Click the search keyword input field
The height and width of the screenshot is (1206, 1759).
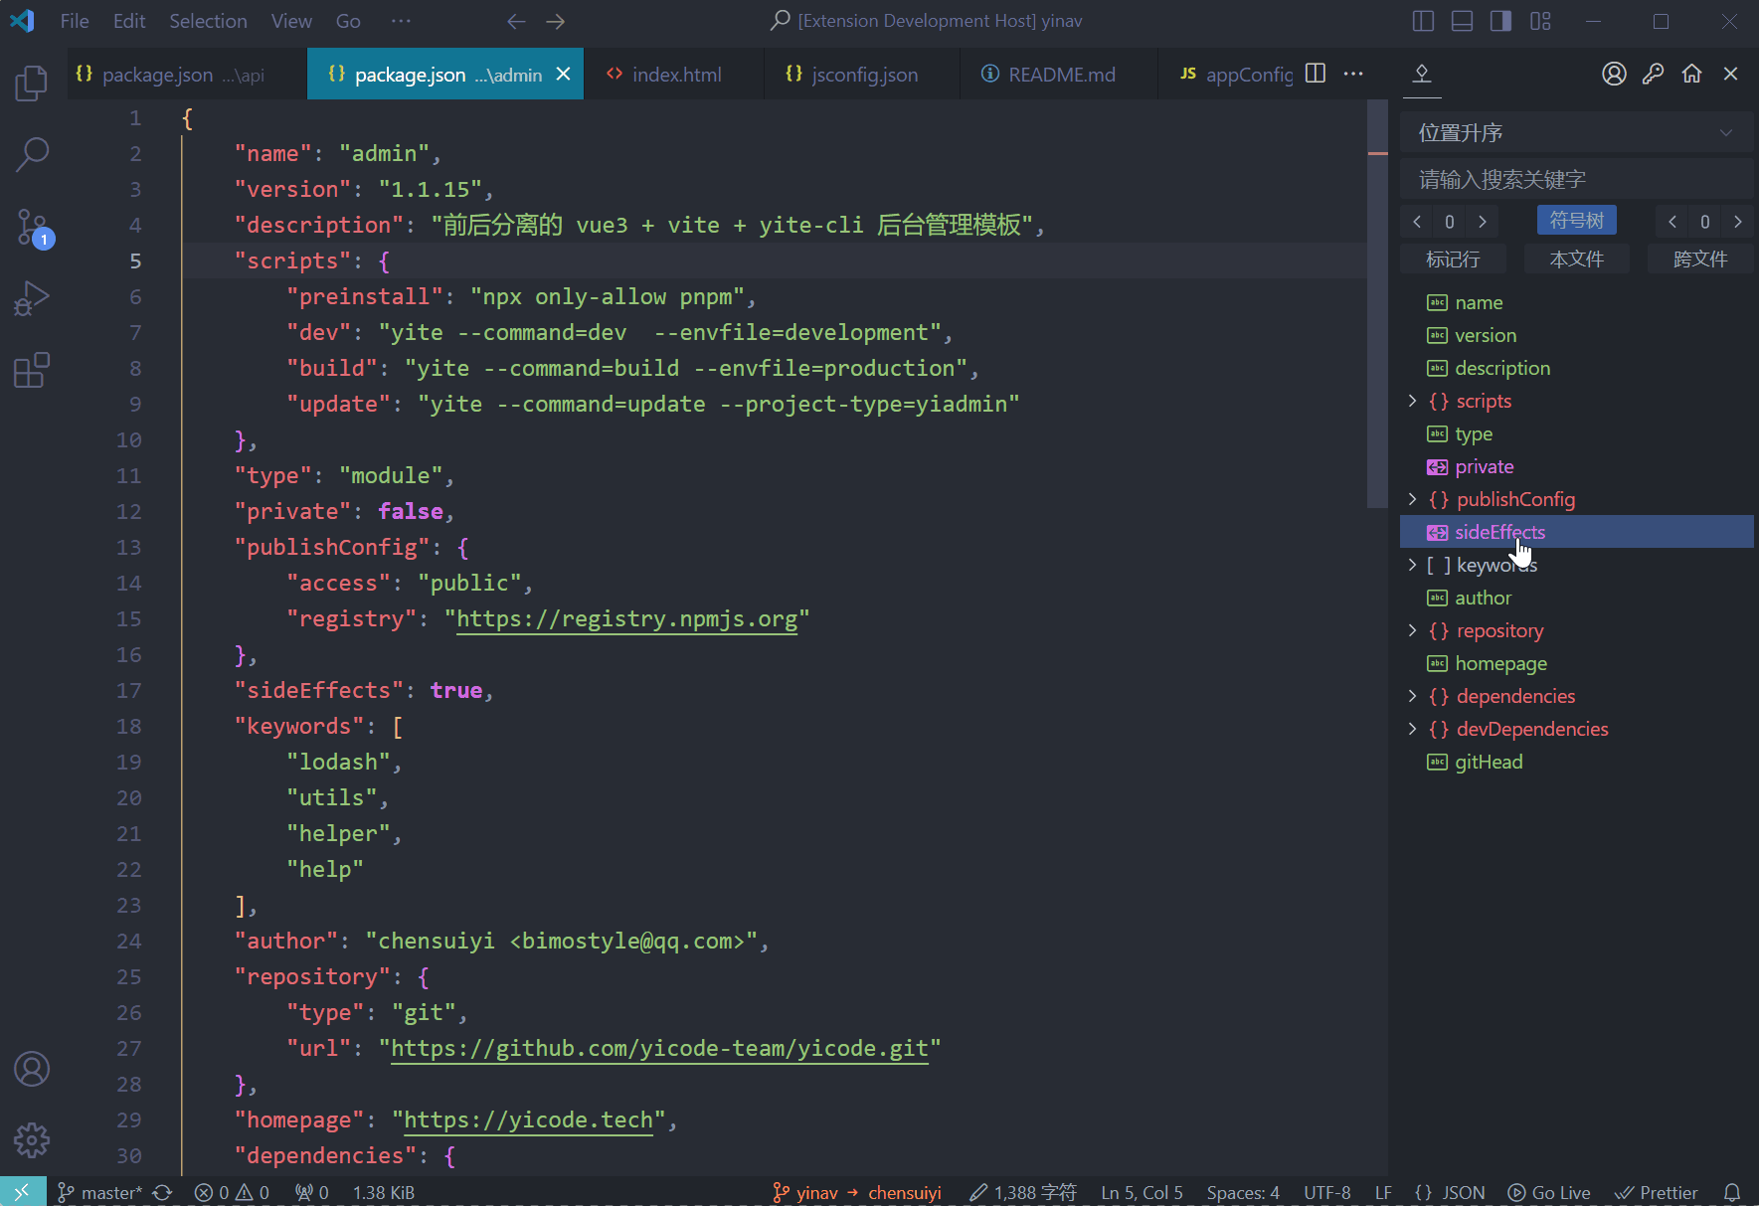[x=1575, y=180]
